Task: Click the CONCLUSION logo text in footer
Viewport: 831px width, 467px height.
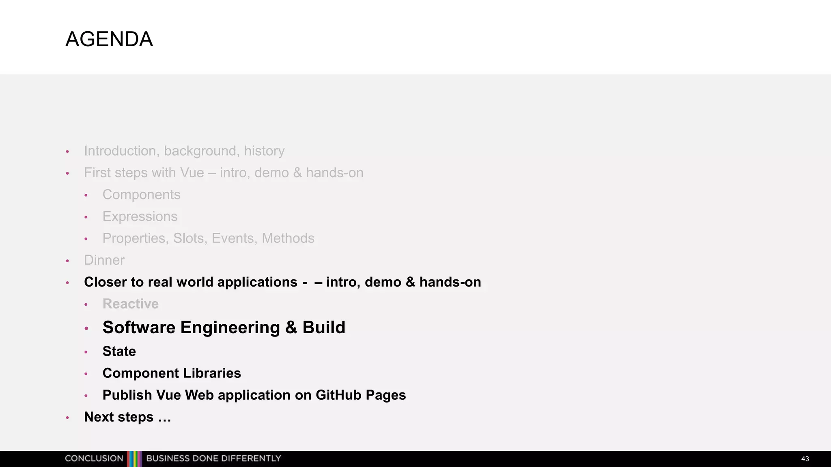Action: [94, 458]
